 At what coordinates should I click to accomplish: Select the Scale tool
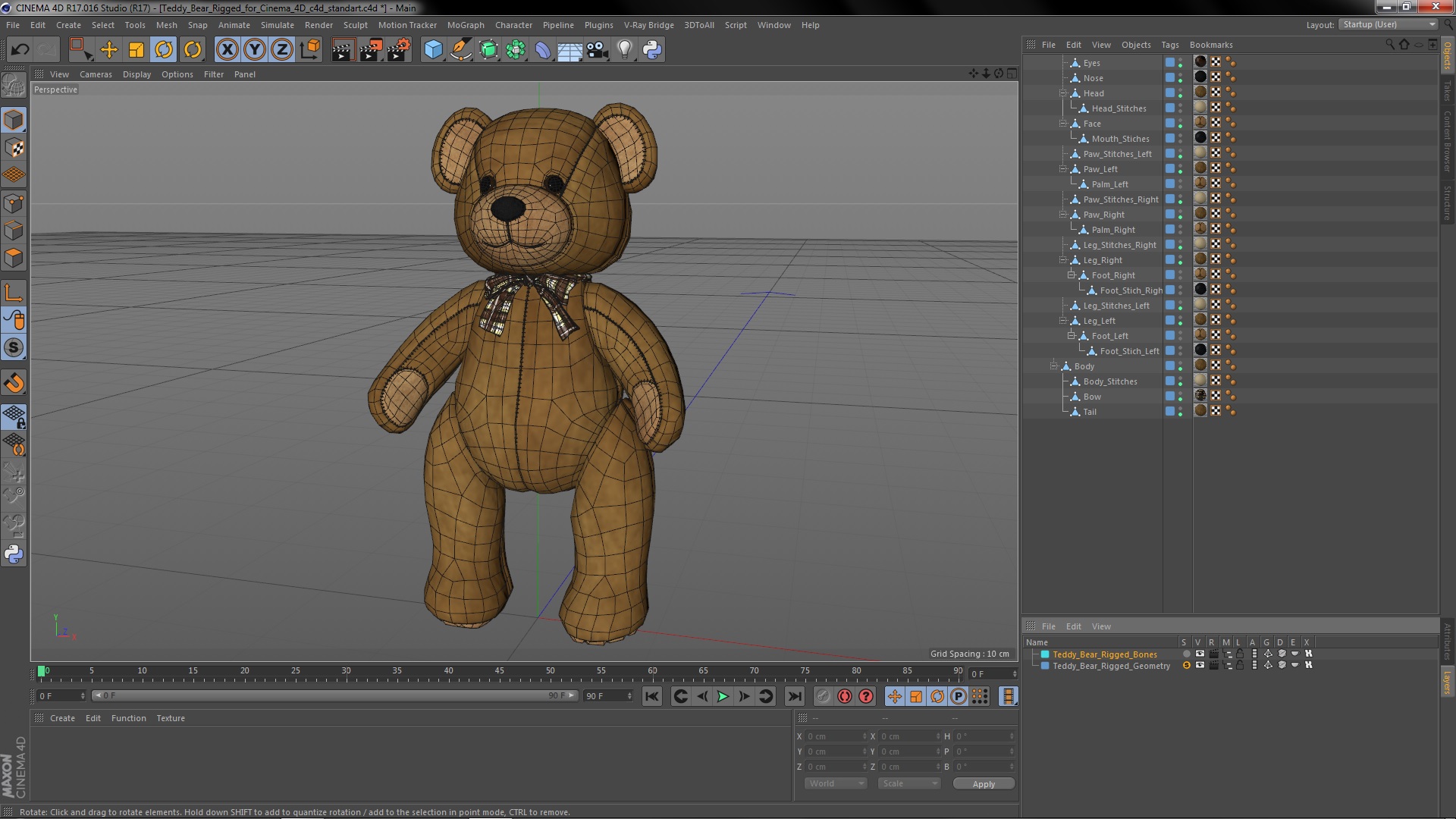pos(136,50)
